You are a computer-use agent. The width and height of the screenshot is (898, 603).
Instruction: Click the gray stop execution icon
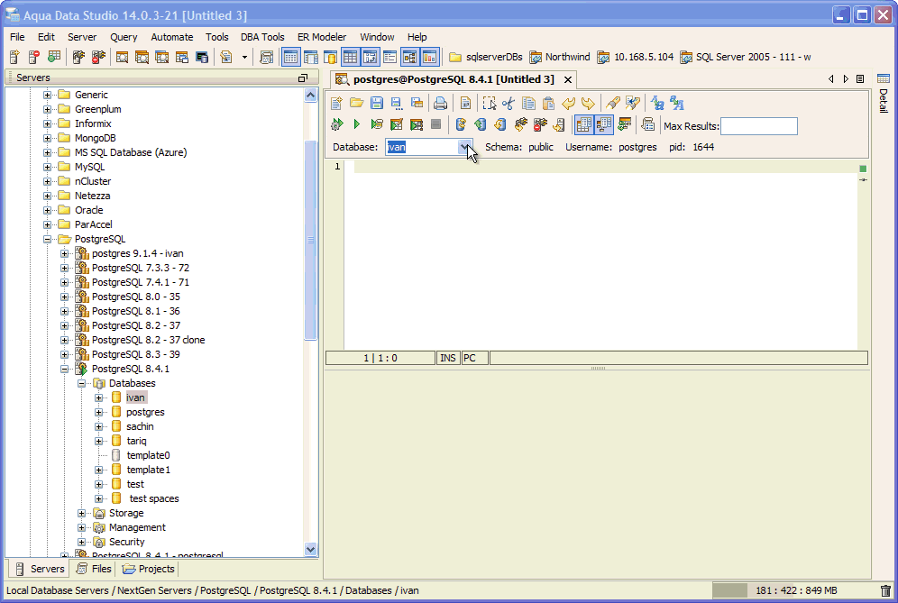(x=435, y=124)
